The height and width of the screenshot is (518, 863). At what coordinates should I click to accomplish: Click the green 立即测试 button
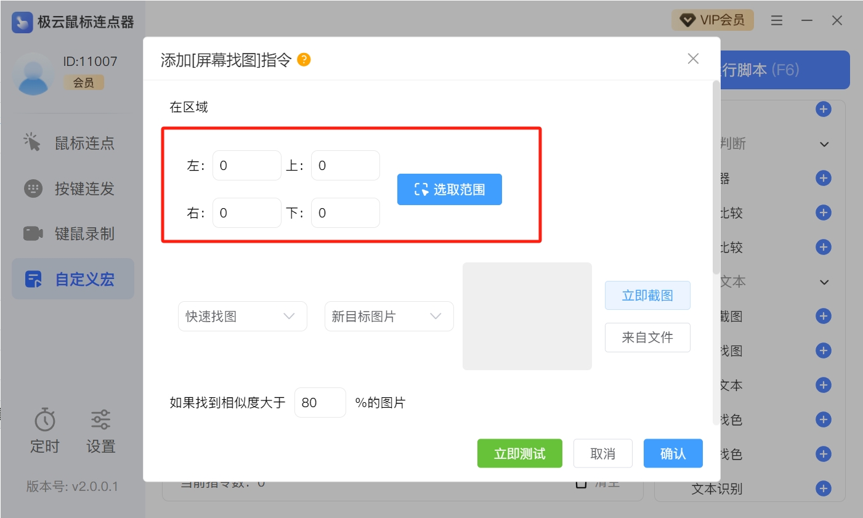click(x=519, y=454)
